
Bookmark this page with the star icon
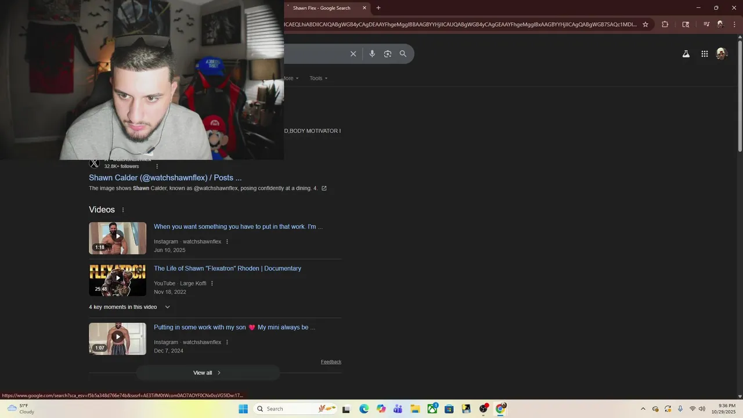pyautogui.click(x=645, y=24)
